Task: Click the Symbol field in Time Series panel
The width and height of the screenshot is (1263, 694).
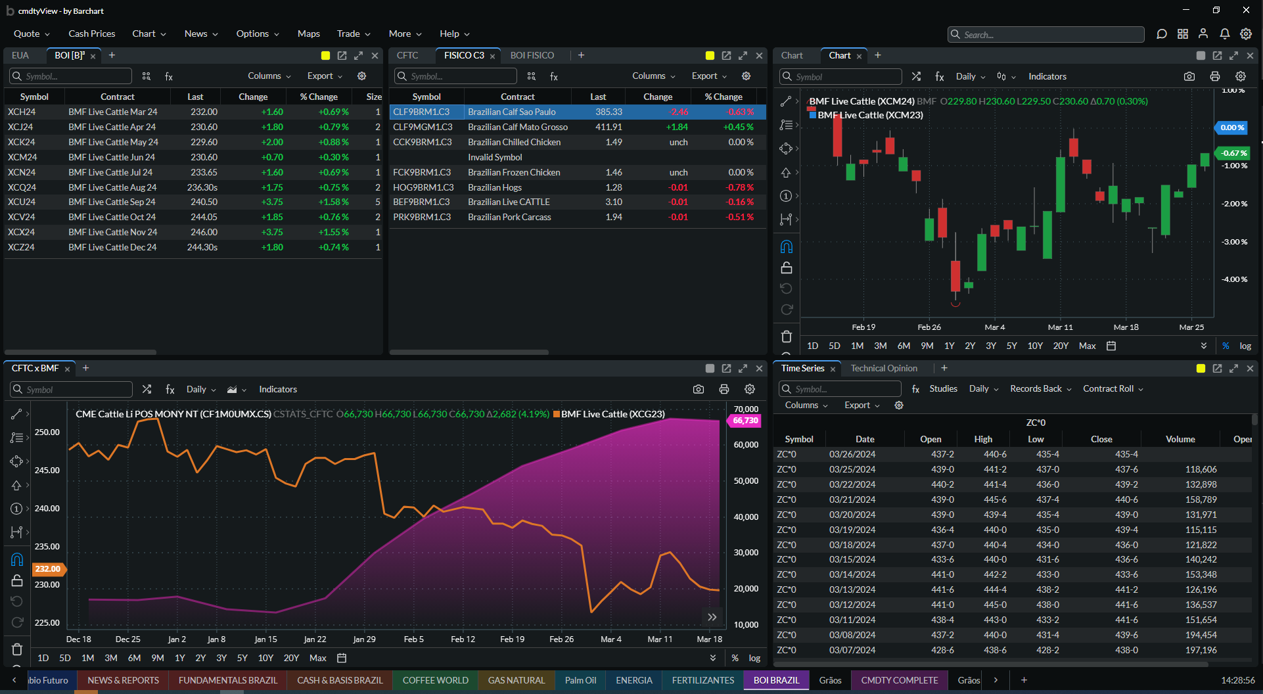Action: pyautogui.click(x=840, y=389)
